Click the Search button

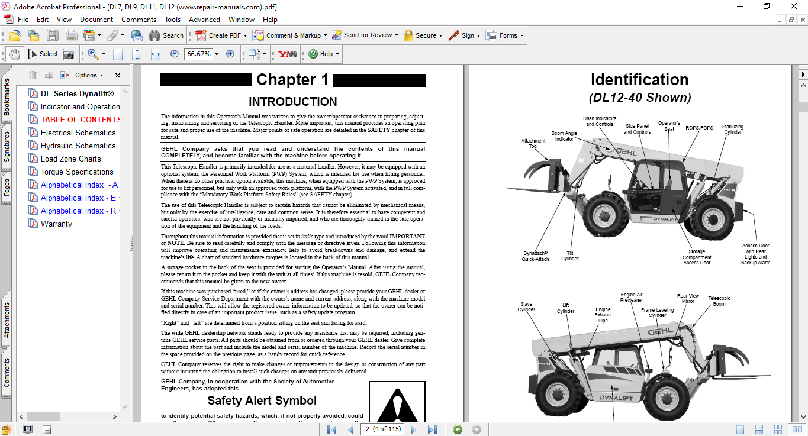[166, 35]
